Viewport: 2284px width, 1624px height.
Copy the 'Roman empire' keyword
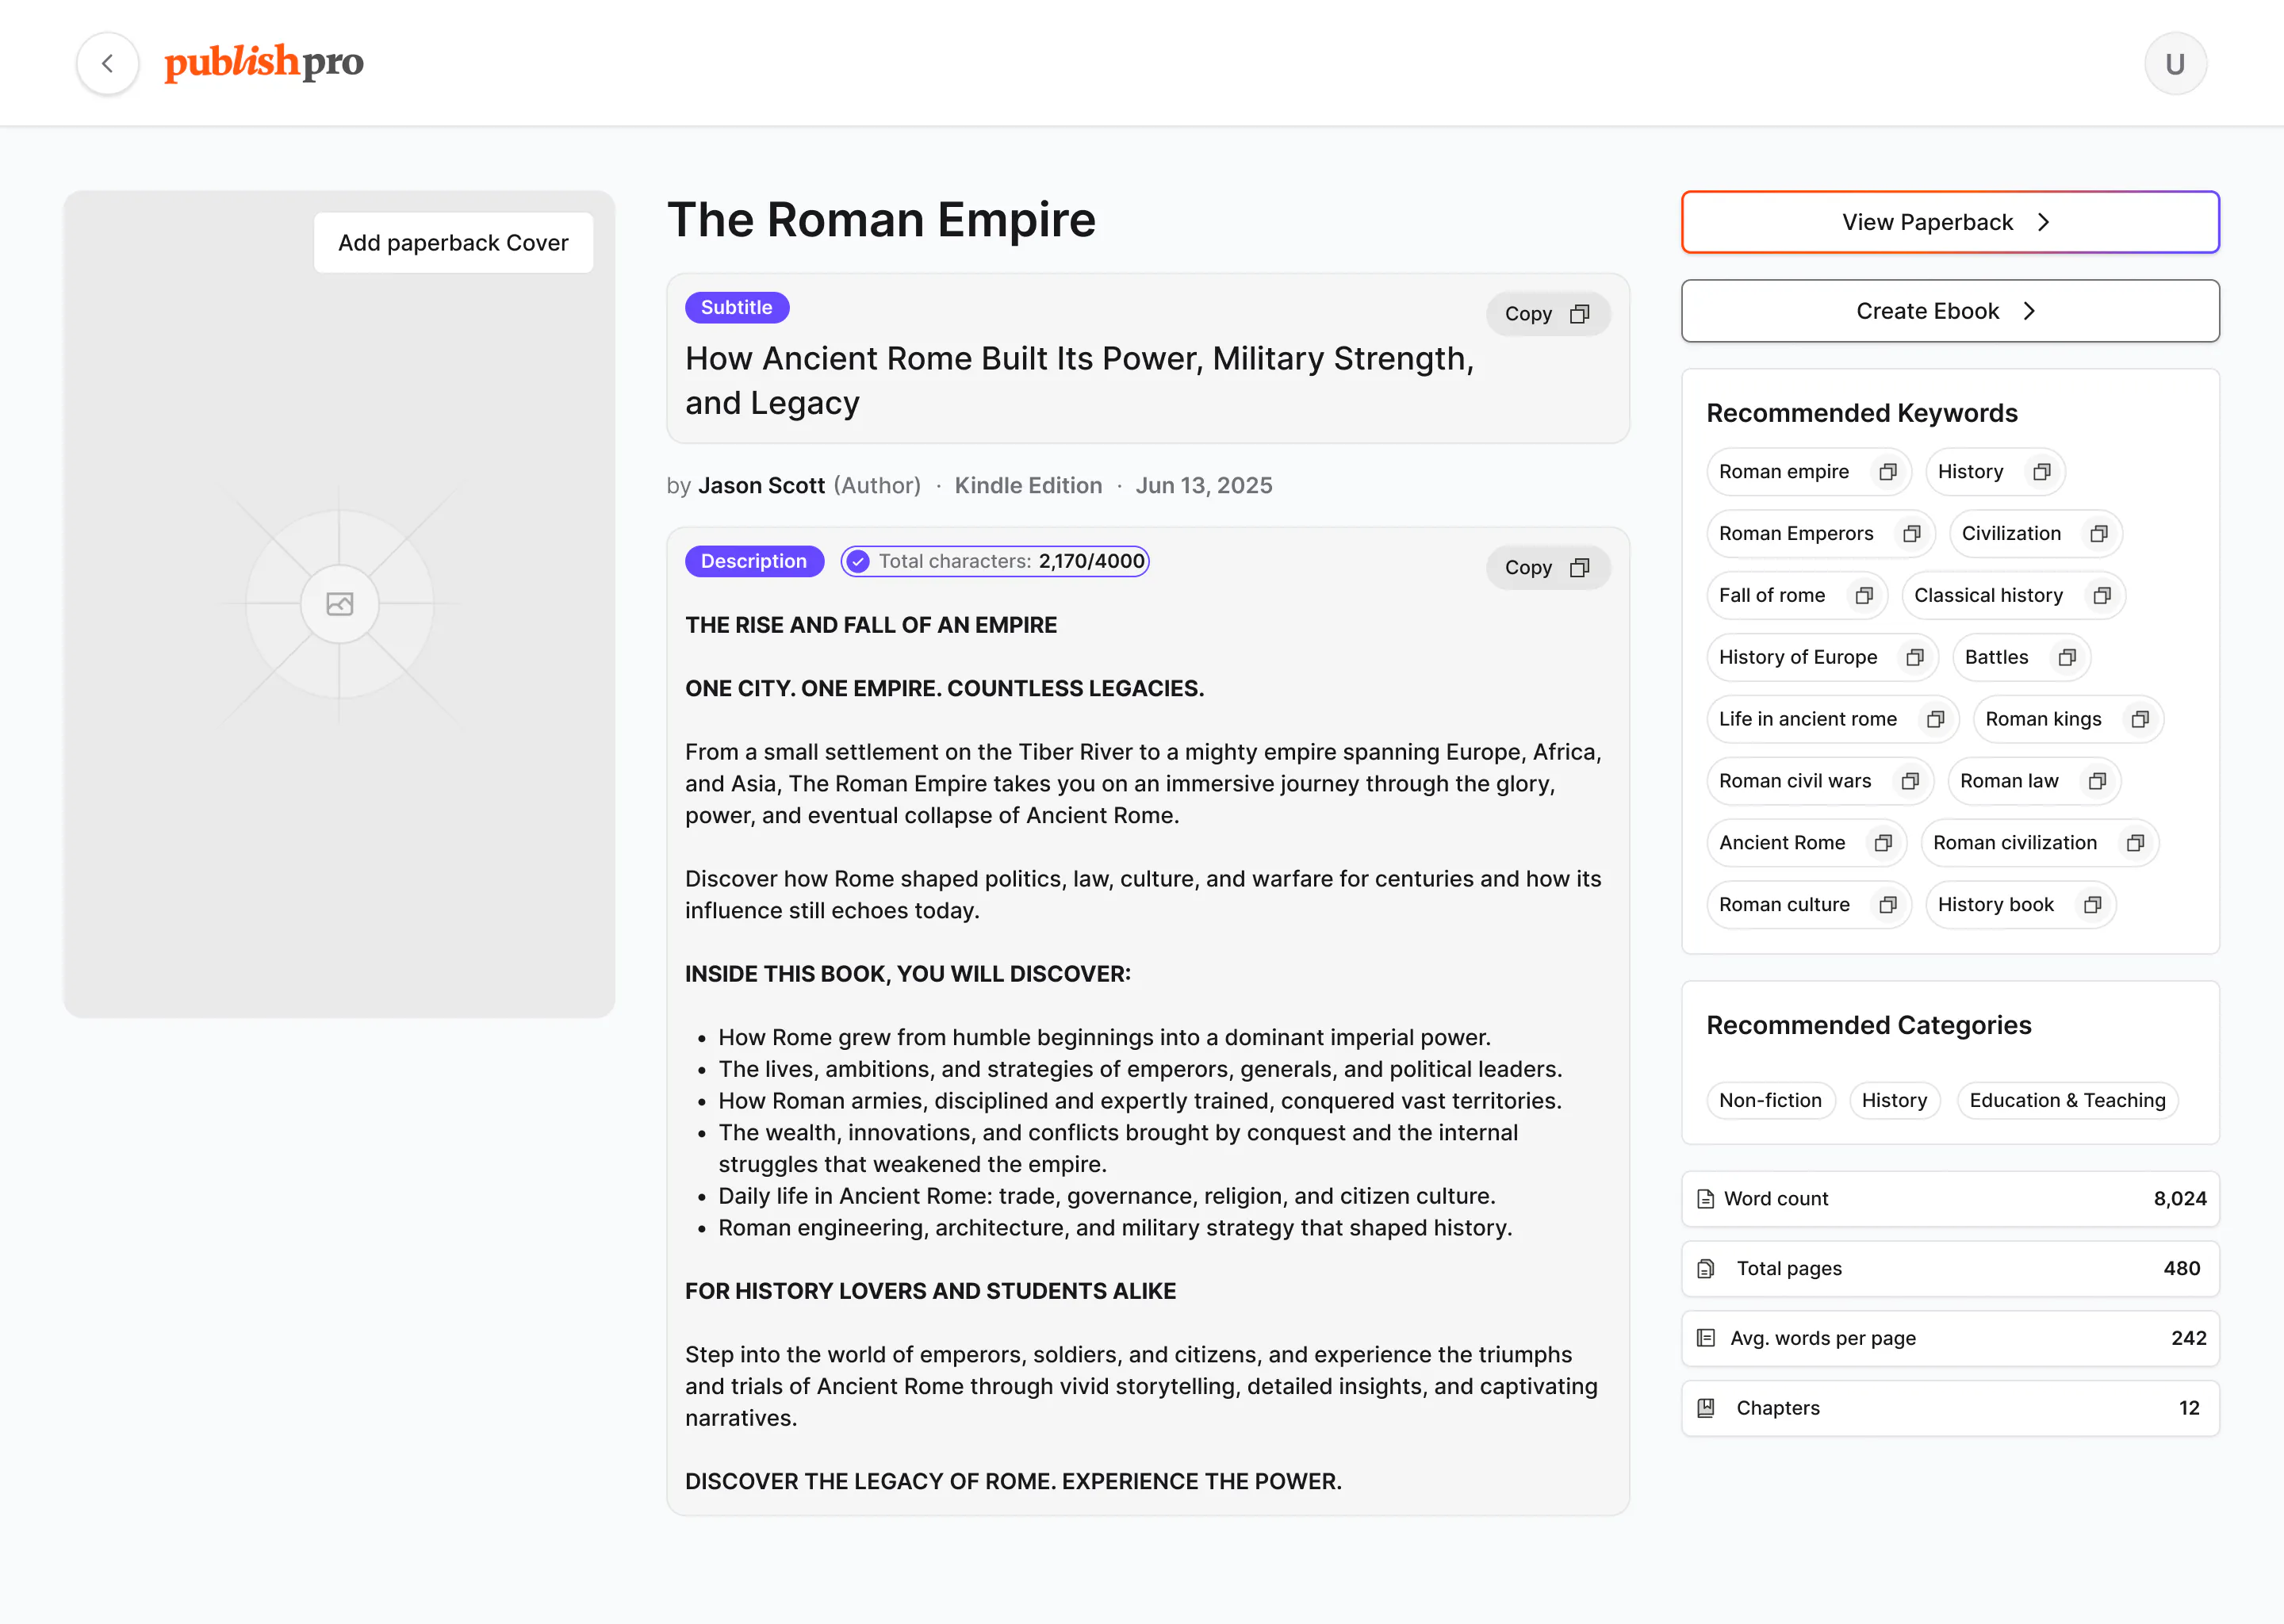click(1887, 472)
